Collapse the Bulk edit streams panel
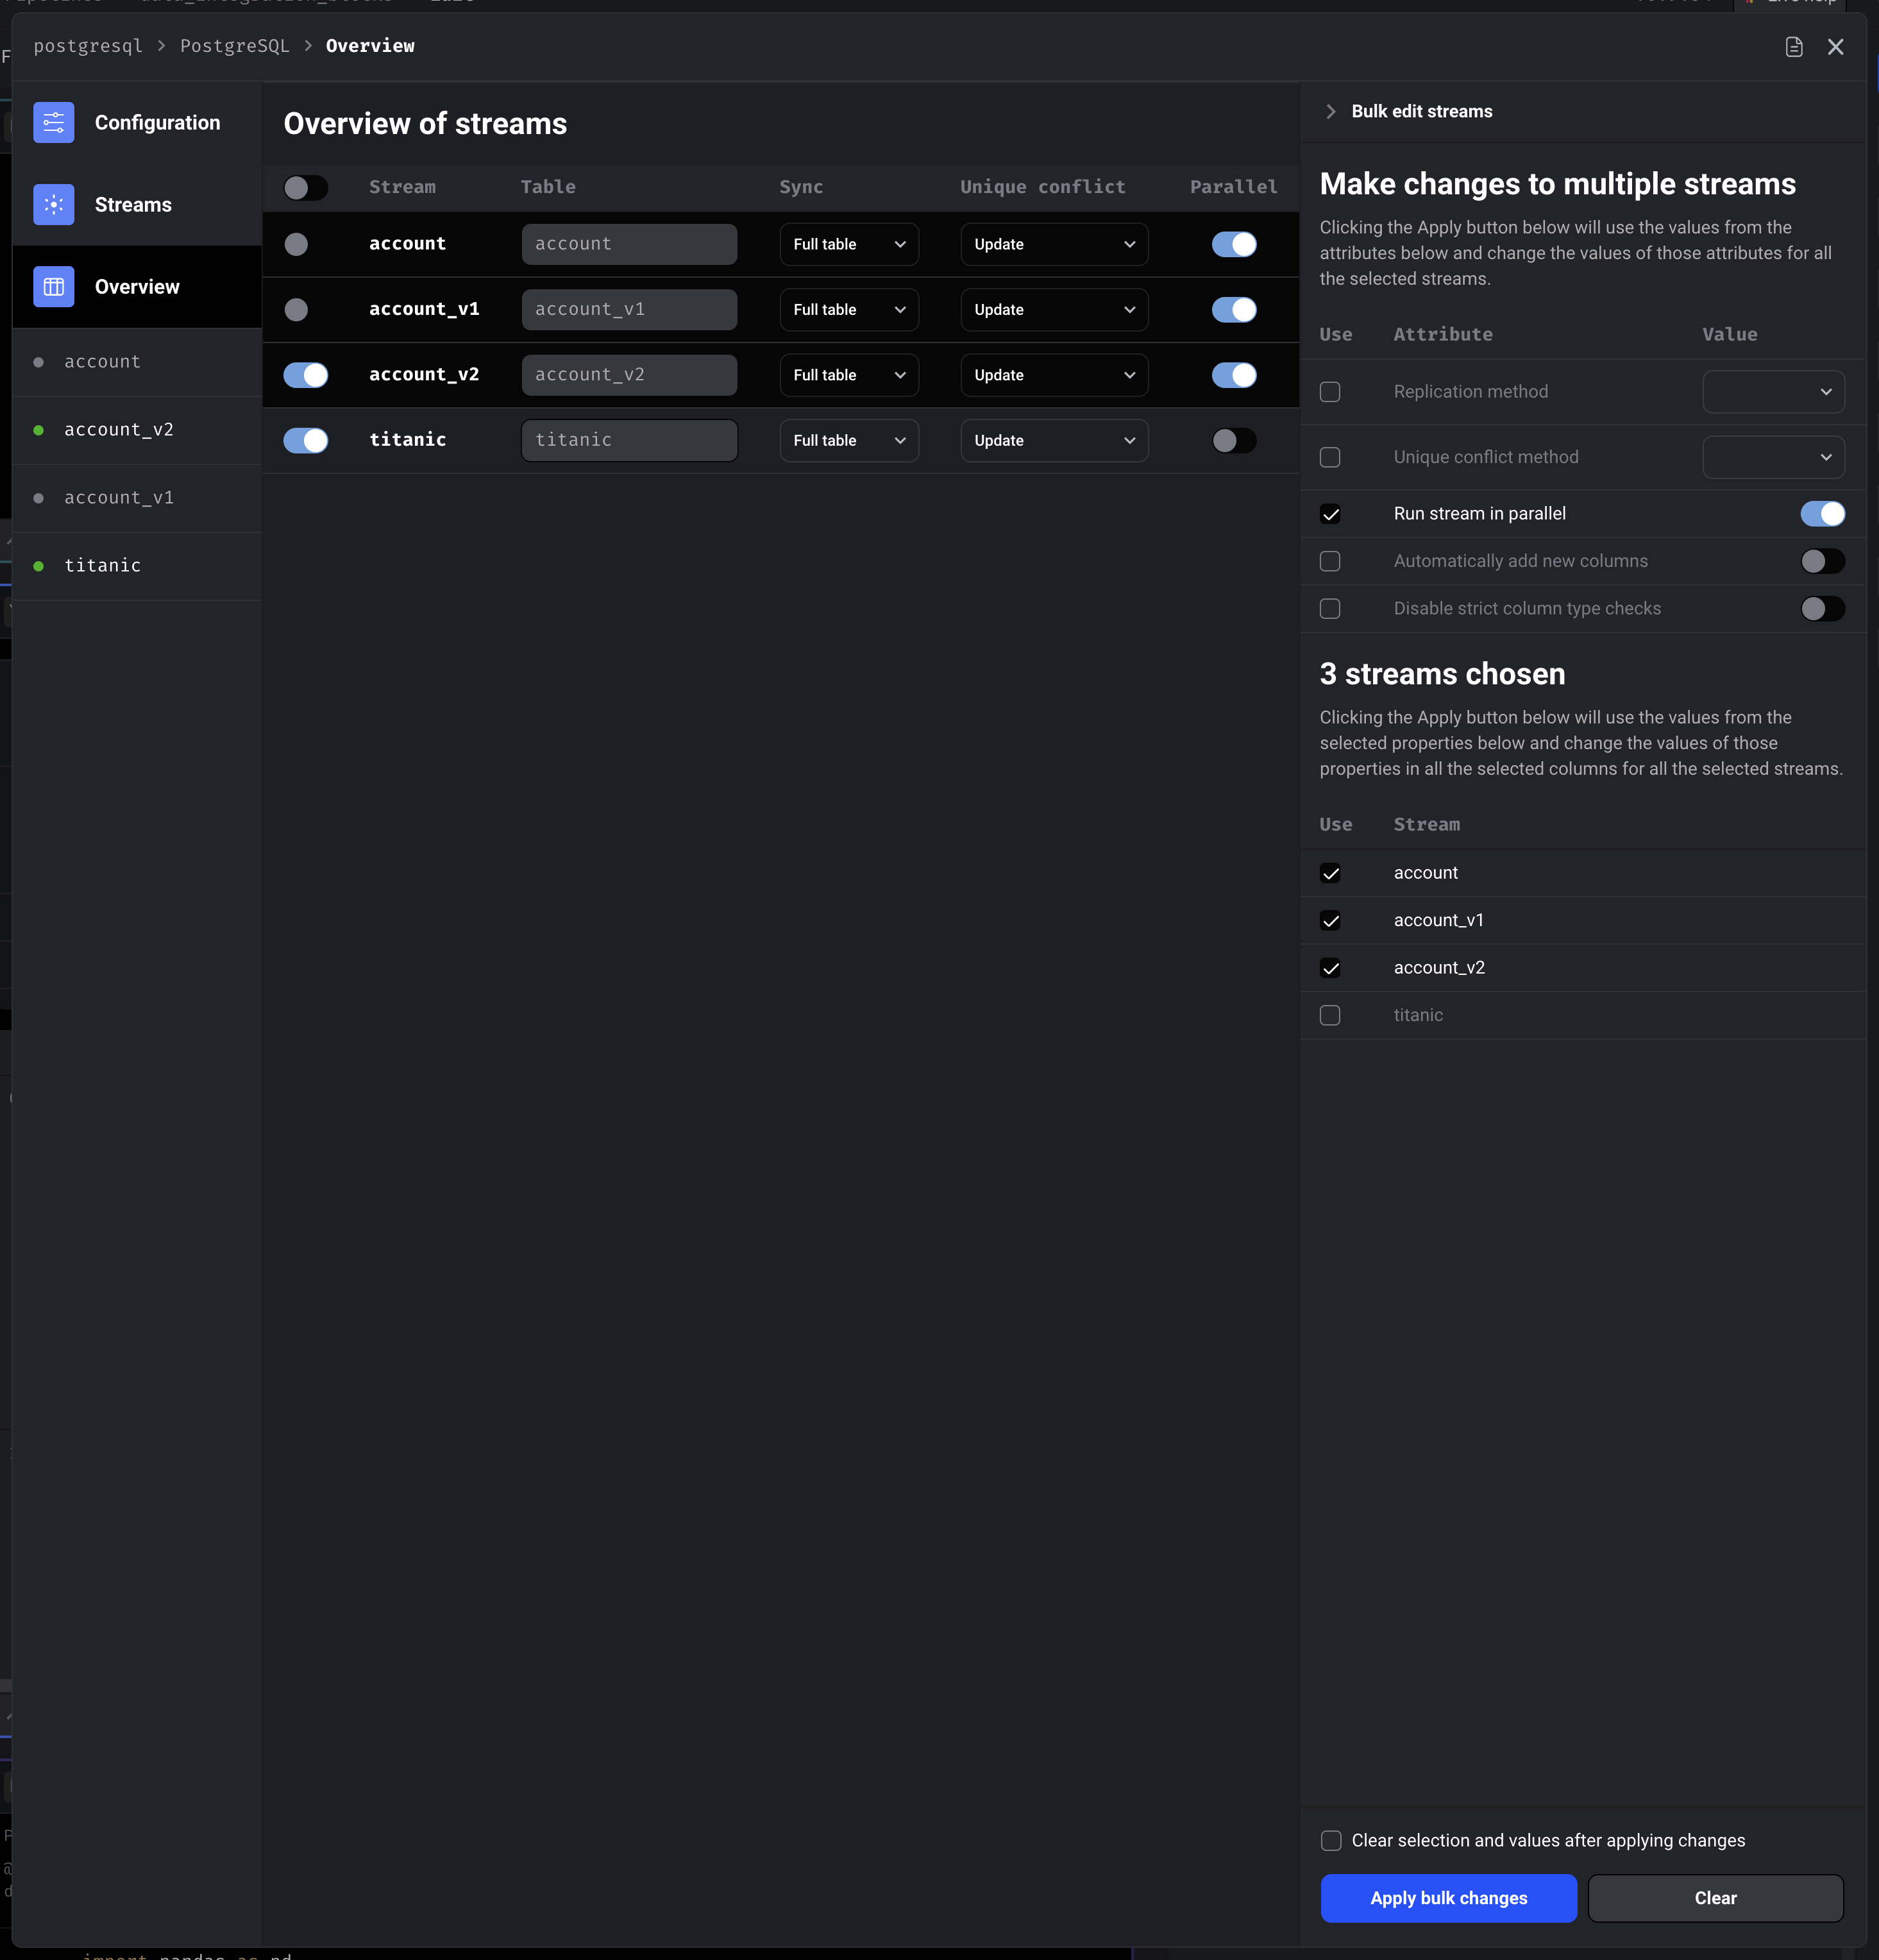This screenshot has height=1960, width=1879. pos(1331,111)
